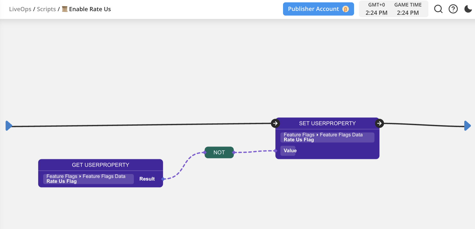Open the search magnifier icon
This screenshot has width=475, height=229.
tap(438, 9)
